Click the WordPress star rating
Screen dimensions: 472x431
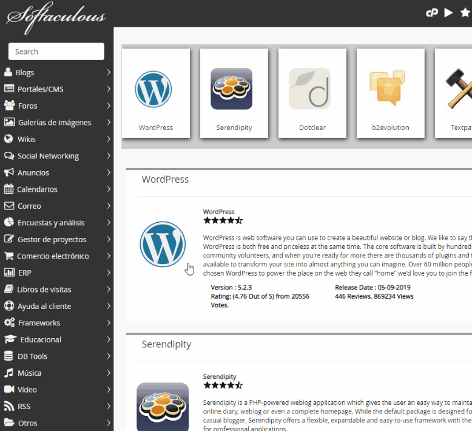click(x=223, y=221)
